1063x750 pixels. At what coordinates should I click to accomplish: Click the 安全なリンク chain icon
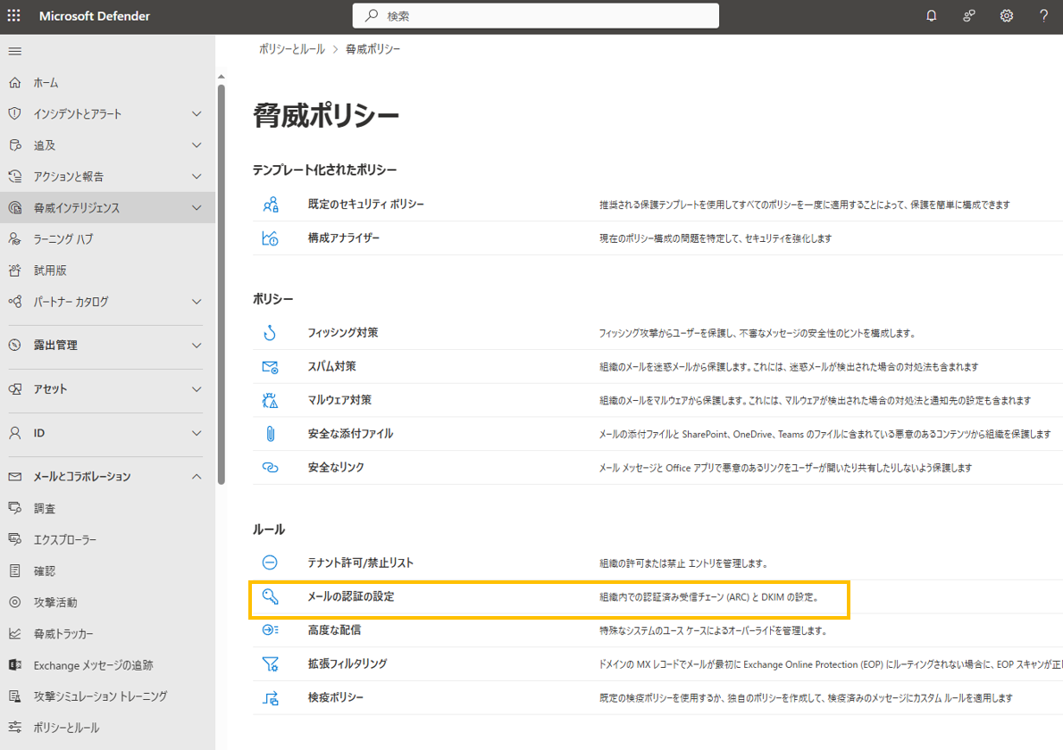[270, 468]
